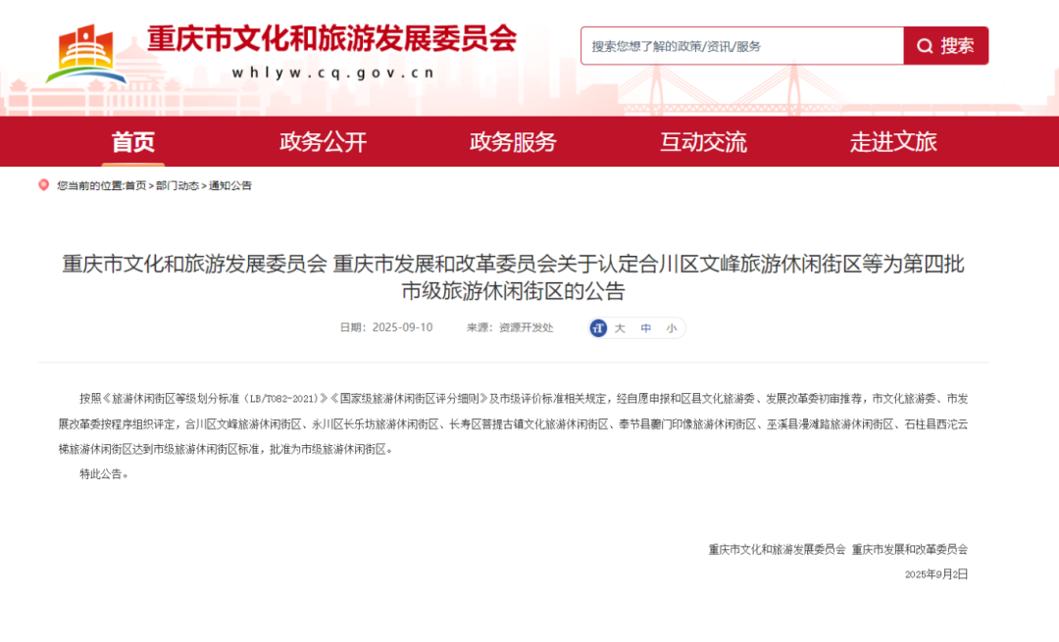Click the Chongqing culture and tourism commission logo
The height and width of the screenshot is (642, 1059).
pyautogui.click(x=86, y=53)
